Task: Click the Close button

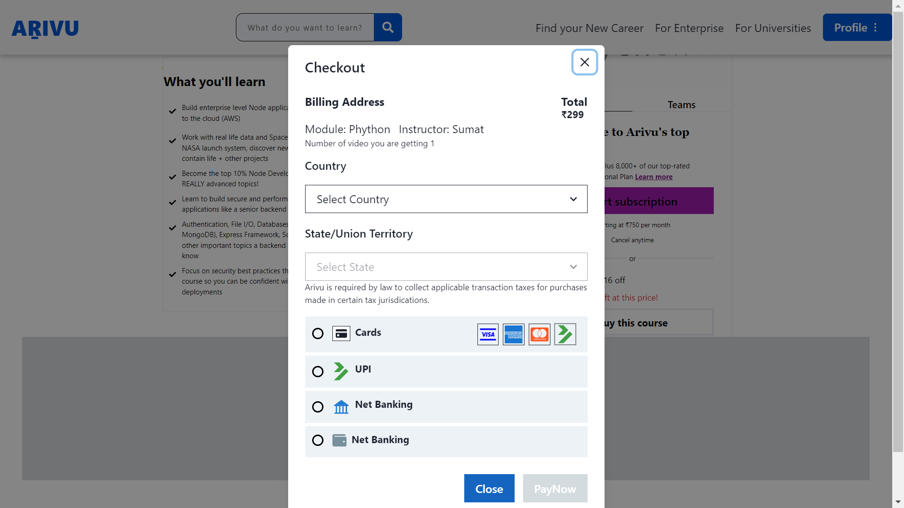Action: point(489,489)
